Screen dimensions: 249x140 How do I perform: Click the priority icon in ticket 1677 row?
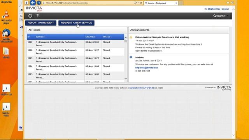click(37, 42)
